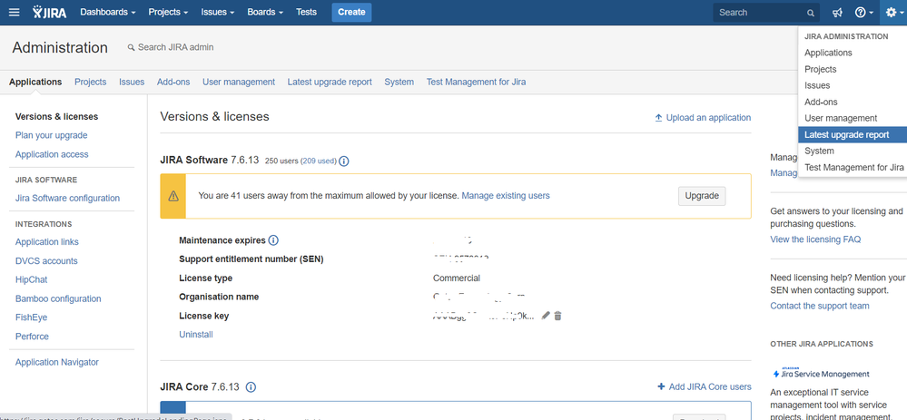Select the Applications admin tab
The height and width of the screenshot is (420, 907).
(x=35, y=82)
